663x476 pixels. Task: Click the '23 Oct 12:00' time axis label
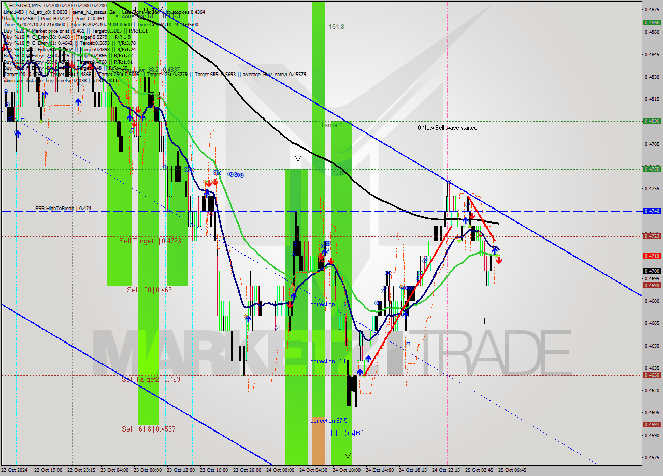coord(181,470)
